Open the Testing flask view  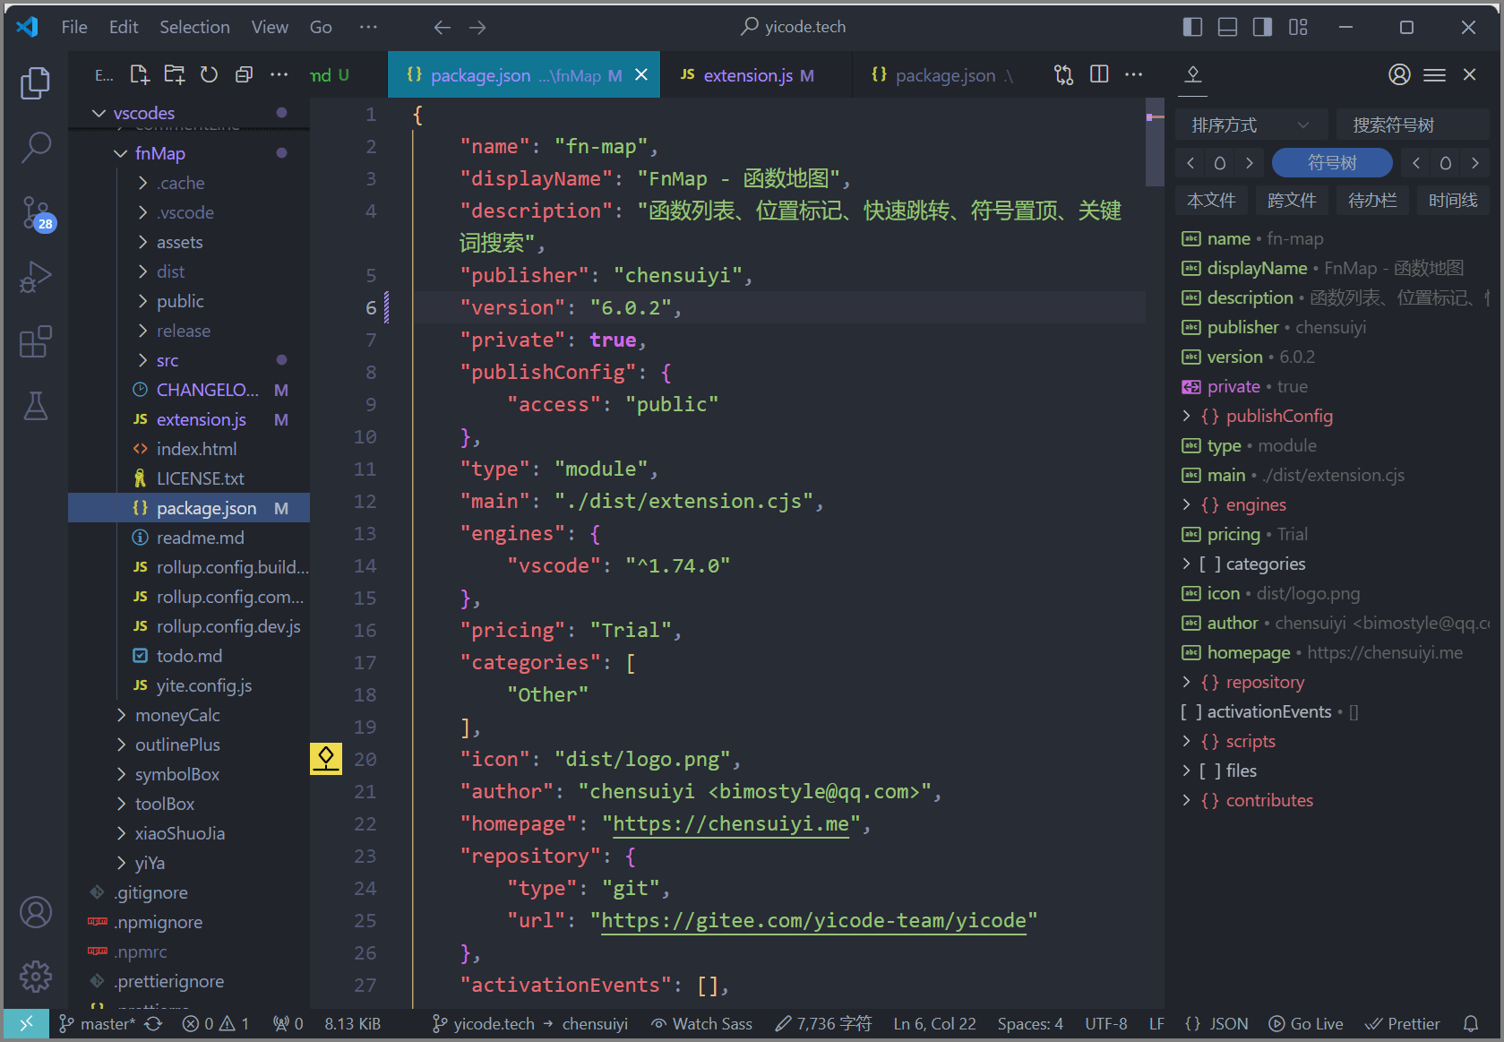pos(36,406)
